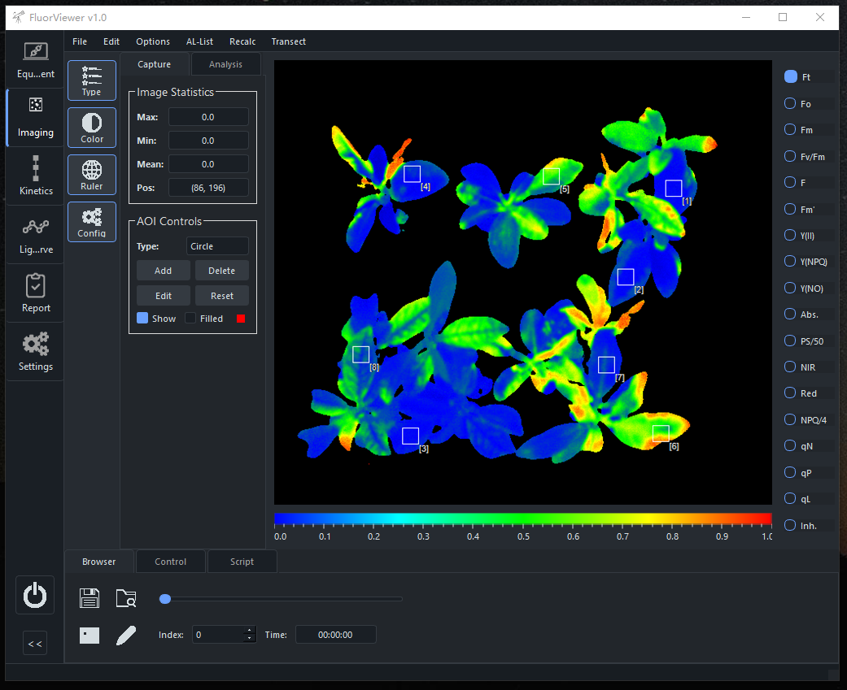
Task: Open the Equipment sidebar panel
Action: click(x=35, y=60)
